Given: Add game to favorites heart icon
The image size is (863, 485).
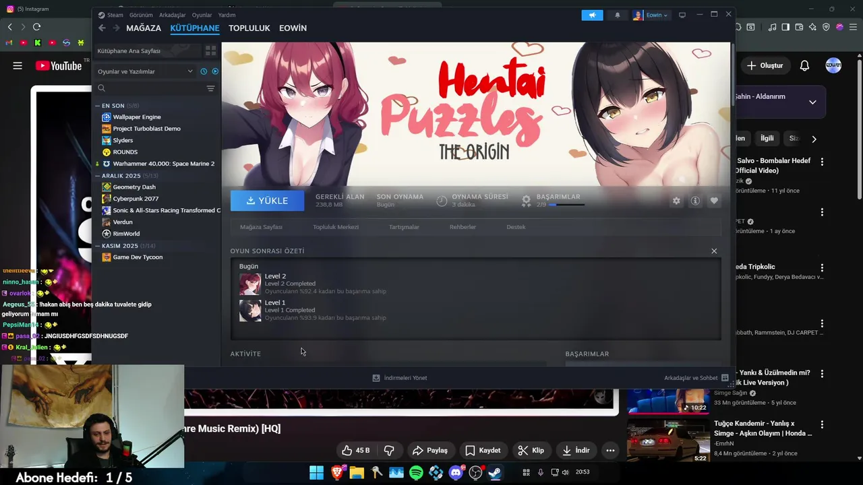Looking at the screenshot, I should (x=714, y=201).
